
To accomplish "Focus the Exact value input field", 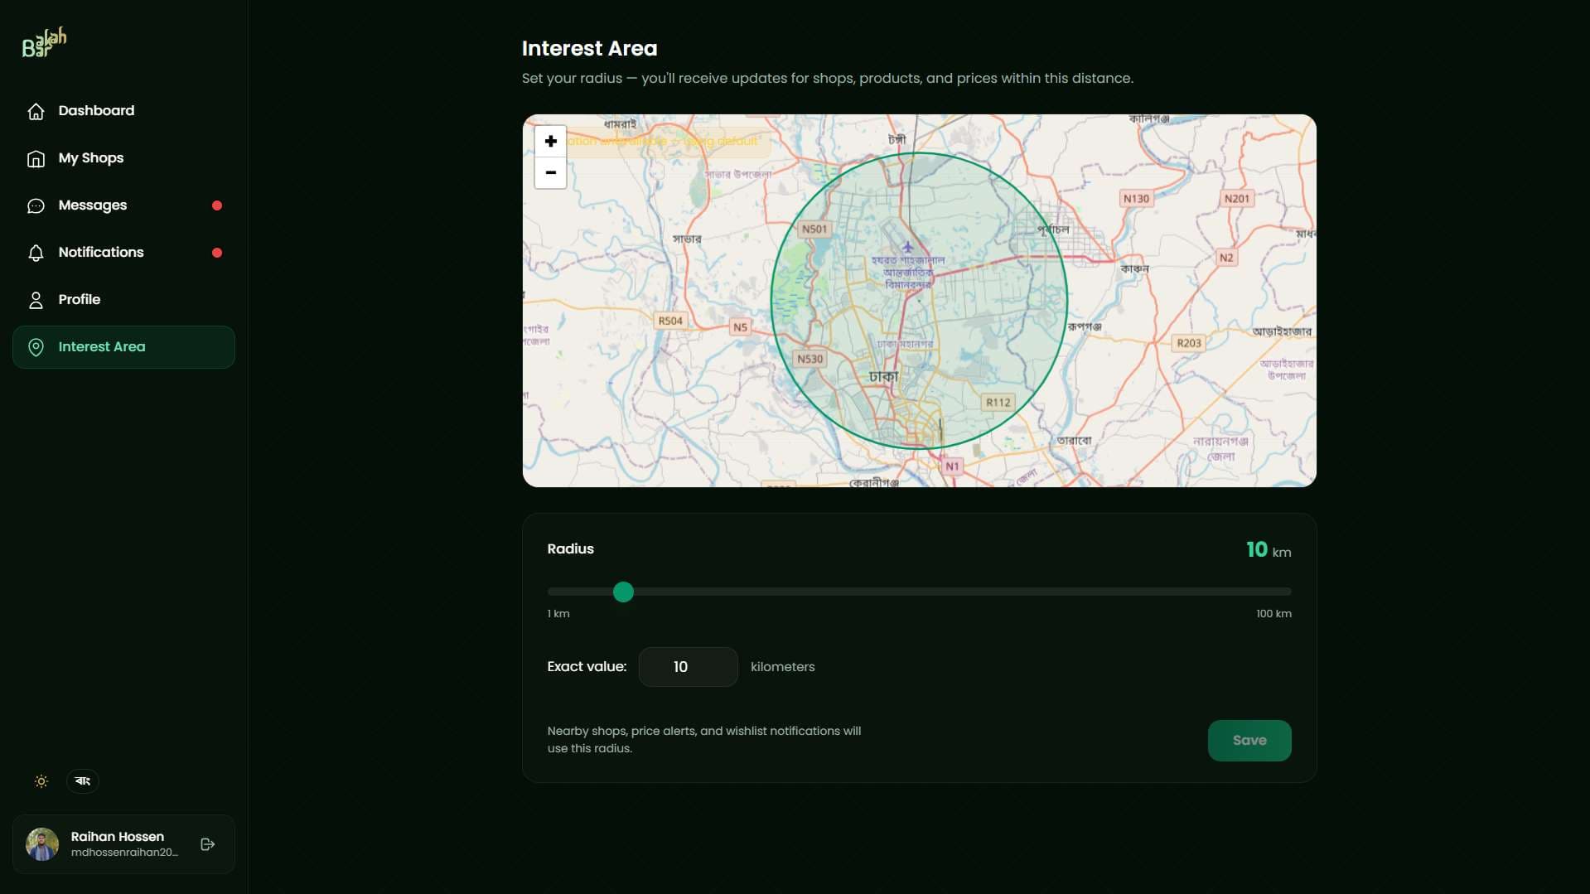I will point(688,667).
